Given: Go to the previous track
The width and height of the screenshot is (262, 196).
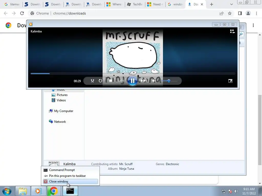Looking at the screenshot, I should click(x=122, y=81).
